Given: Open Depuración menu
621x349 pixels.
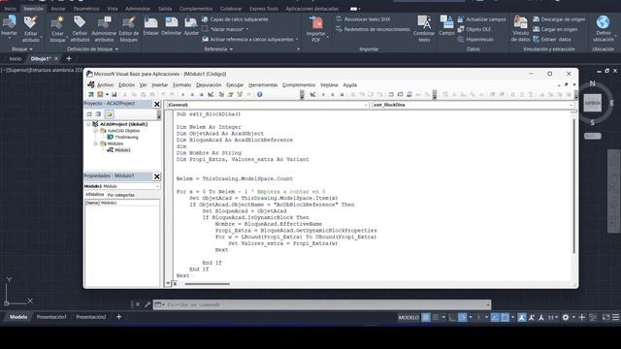Looking at the screenshot, I should click(209, 85).
